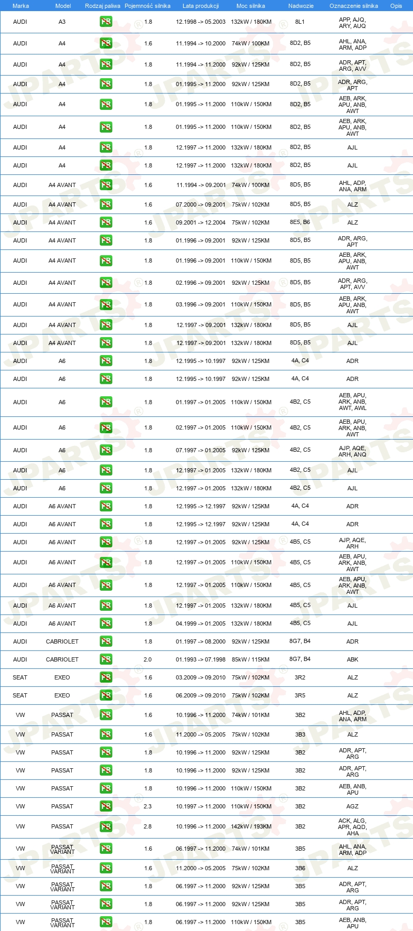The width and height of the screenshot is (413, 931).
Task: Click the Marka column header
Action: (21, 6)
